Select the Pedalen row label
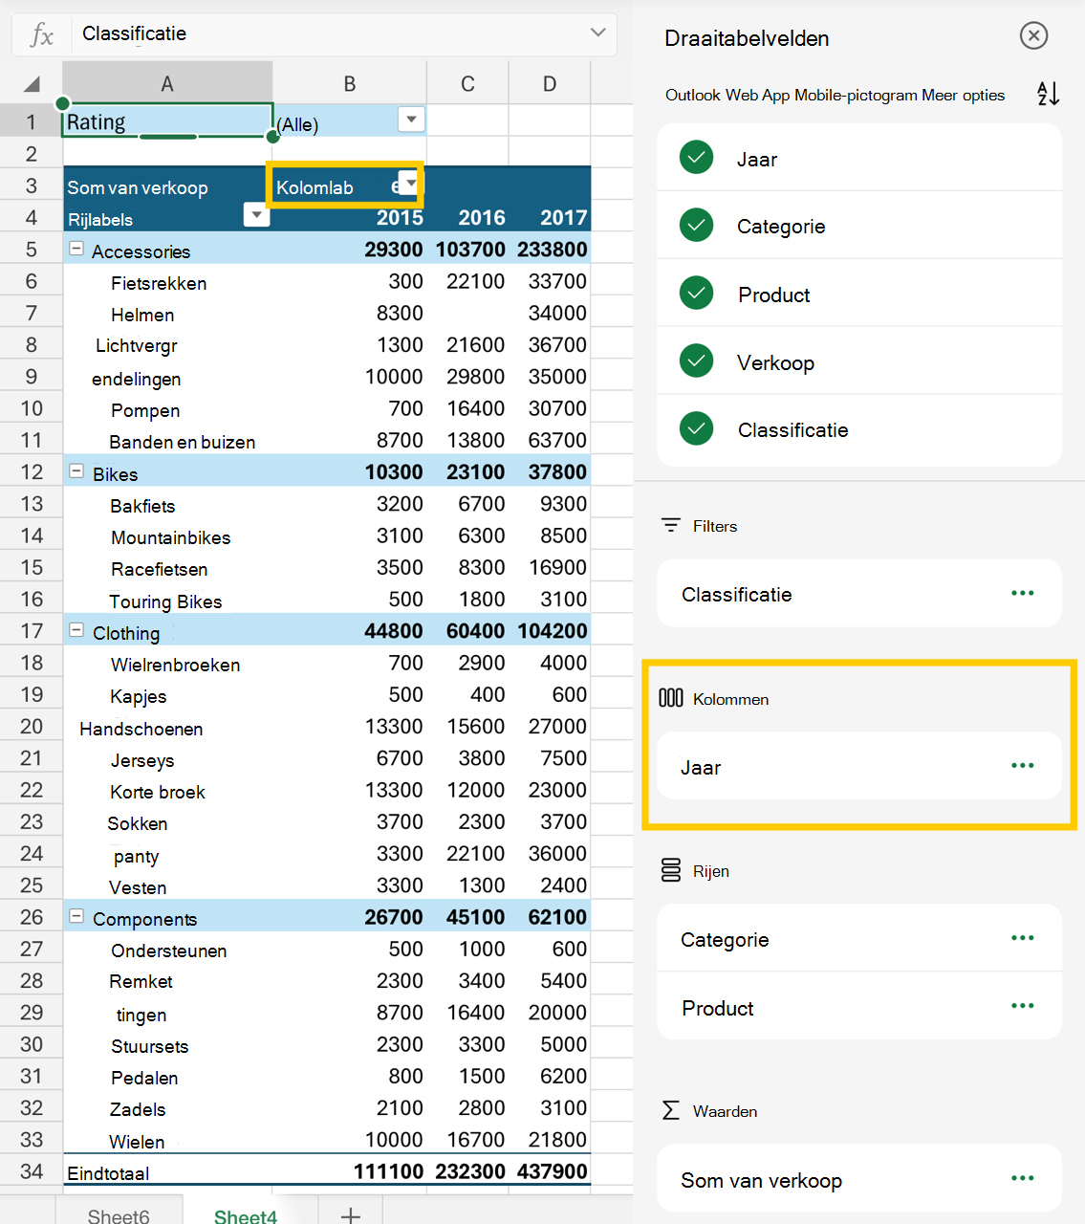The height and width of the screenshot is (1224, 1085). click(x=144, y=1078)
